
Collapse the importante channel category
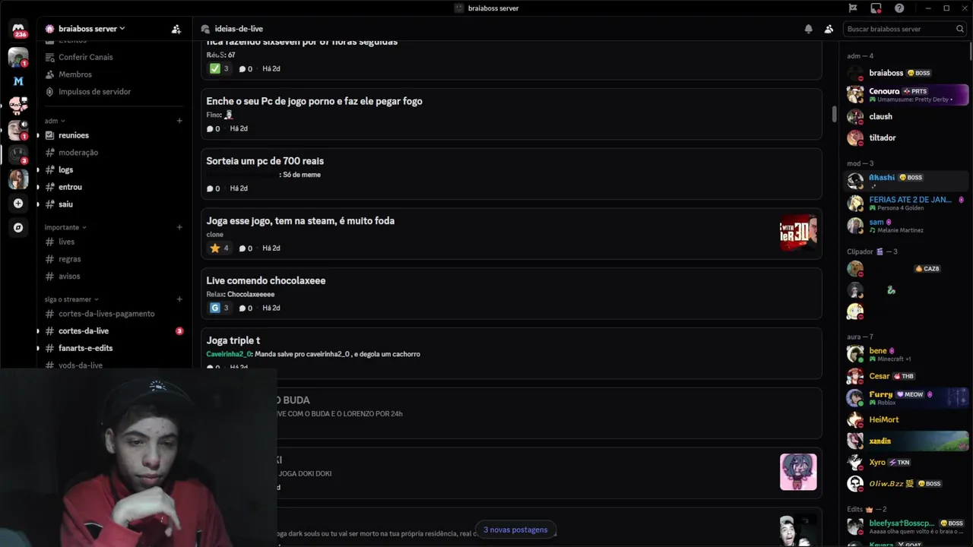(x=65, y=227)
